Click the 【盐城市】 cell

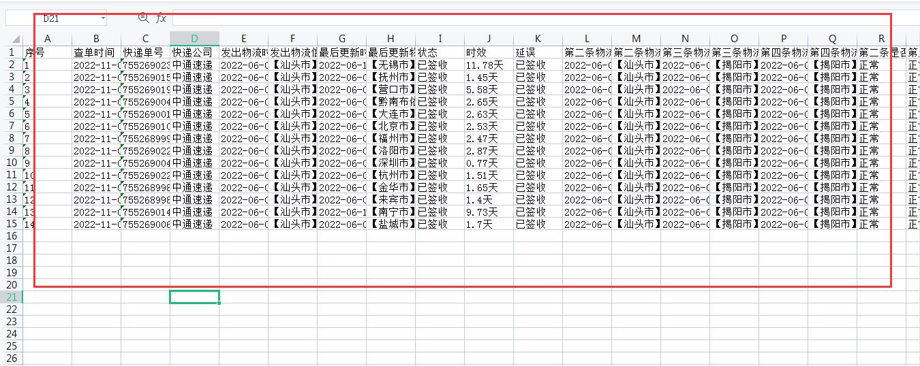pos(390,224)
